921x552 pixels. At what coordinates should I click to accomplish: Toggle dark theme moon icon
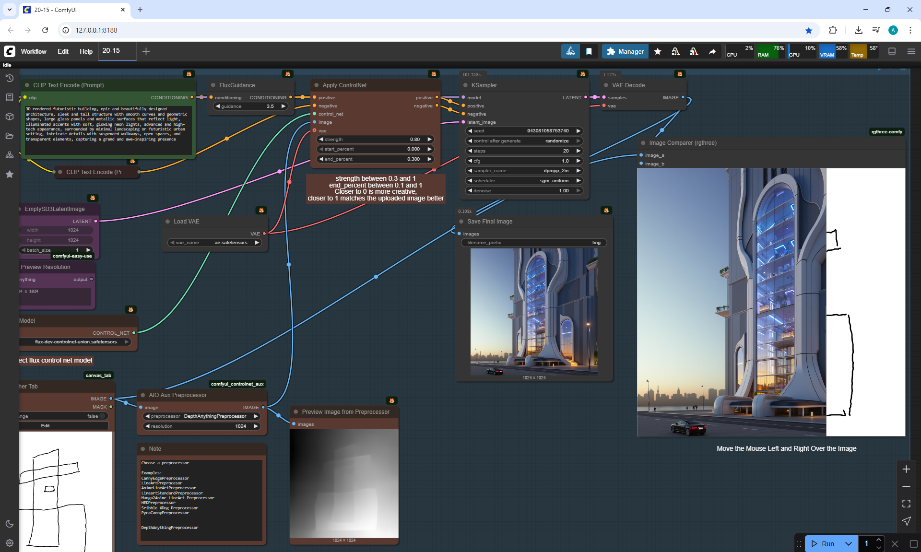tap(9, 524)
